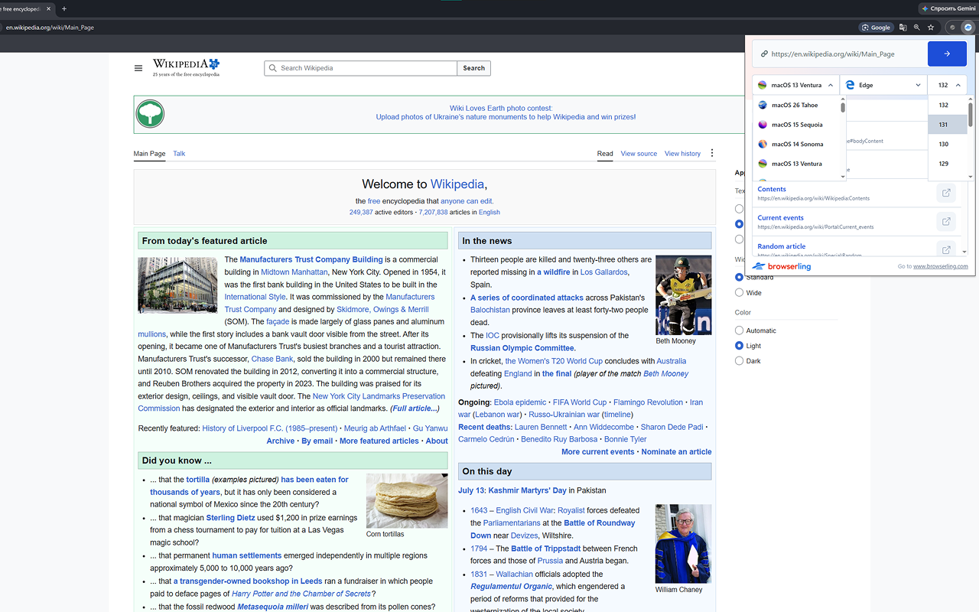Image resolution: width=979 pixels, height=612 pixels.
Task: Click the corn tortillas thumbnail image
Action: (407, 500)
